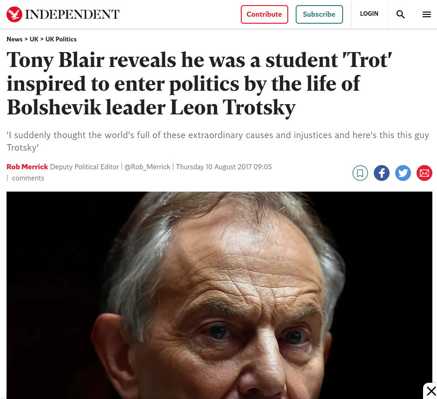The height and width of the screenshot is (399, 437).
Task: Click the INDEPENDENT wordmark text
Action: pos(72,14)
